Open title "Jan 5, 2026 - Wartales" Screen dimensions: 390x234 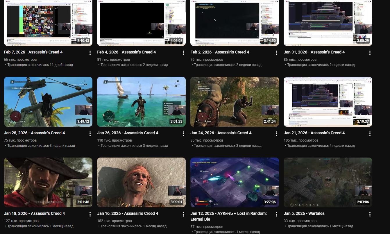coord(304,213)
